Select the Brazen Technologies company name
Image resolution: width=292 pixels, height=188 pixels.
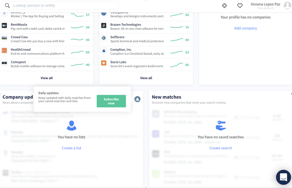(x=126, y=25)
